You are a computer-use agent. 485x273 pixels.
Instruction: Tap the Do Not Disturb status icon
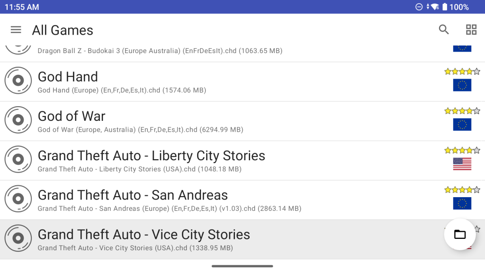coord(419,7)
